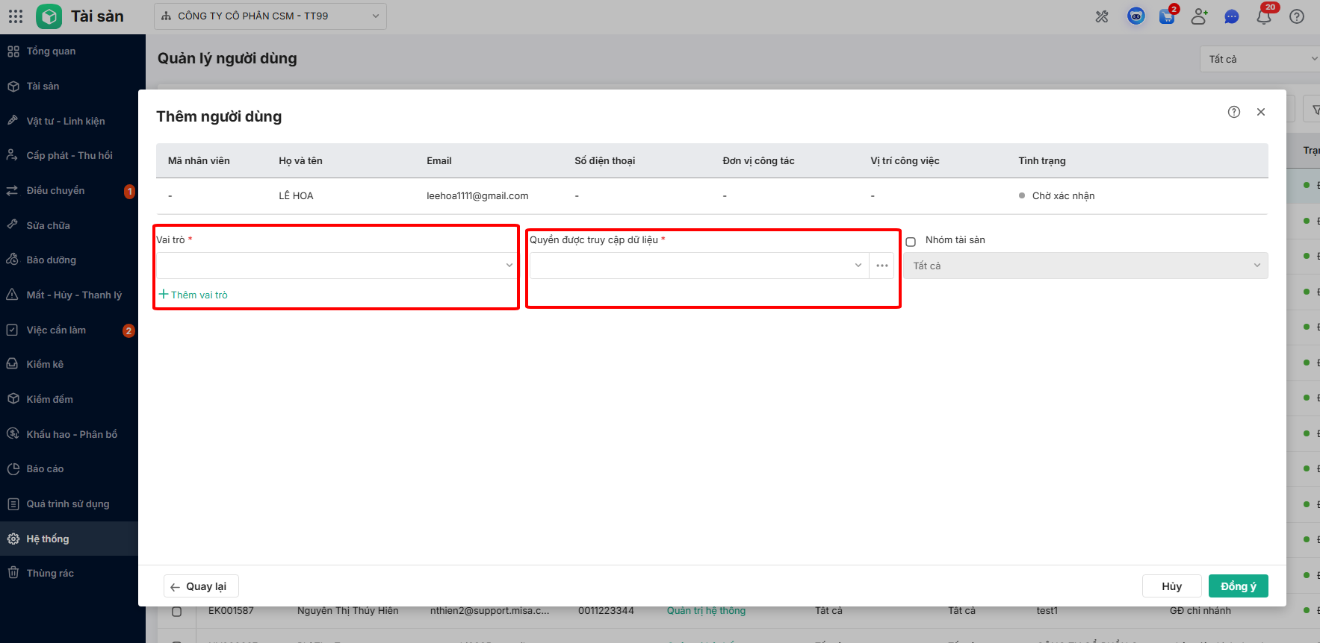Viewport: 1320px width, 643px height.
Task: Open the blue assistant bot icon
Action: pos(1136,16)
